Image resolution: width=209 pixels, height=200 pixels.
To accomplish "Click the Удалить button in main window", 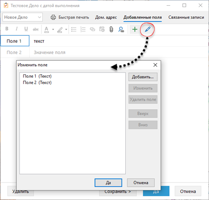I will pos(21,191).
